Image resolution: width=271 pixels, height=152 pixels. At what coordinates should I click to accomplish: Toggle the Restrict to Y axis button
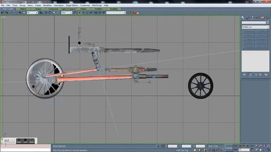tap(83, 13)
